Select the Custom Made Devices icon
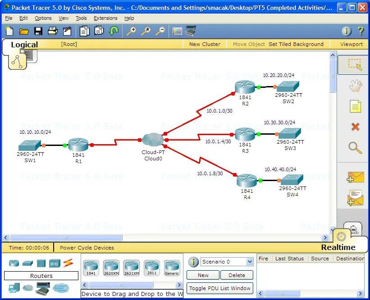The width and height of the screenshot is (370, 300). point(43,288)
